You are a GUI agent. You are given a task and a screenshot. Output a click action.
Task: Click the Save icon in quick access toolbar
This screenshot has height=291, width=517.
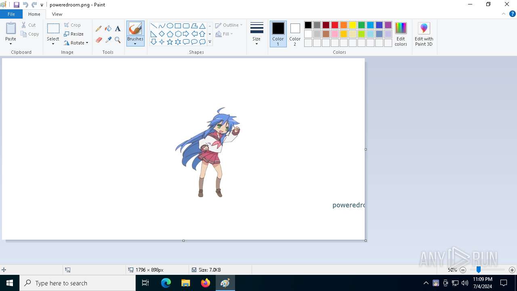point(17,5)
